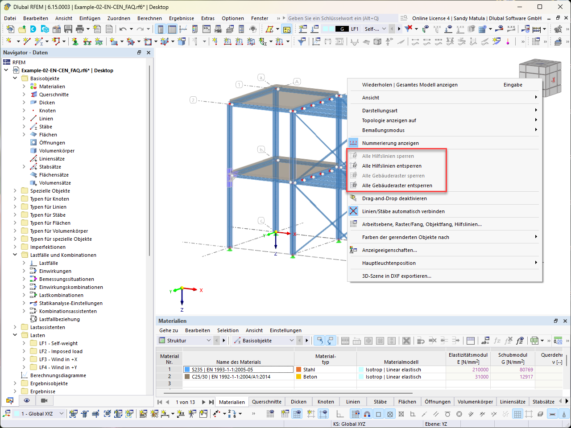Open the Ergebnisse menu

(x=182, y=18)
